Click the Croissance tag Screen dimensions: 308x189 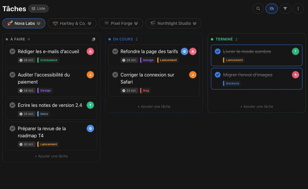tap(48, 60)
